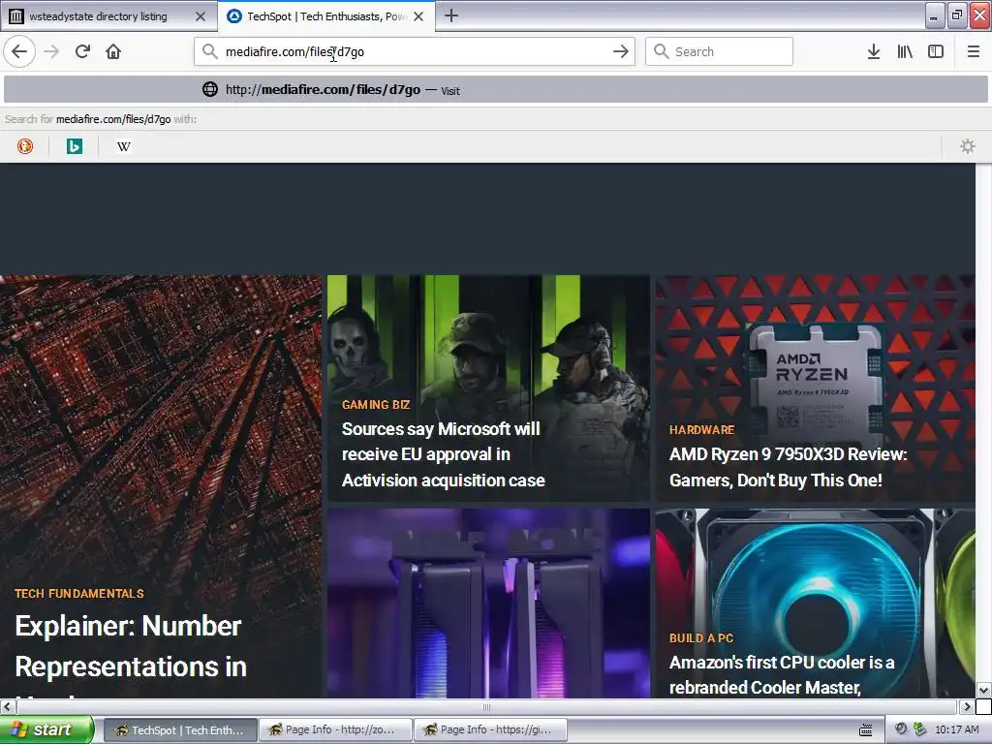Open the Windows Start menu

(46, 729)
